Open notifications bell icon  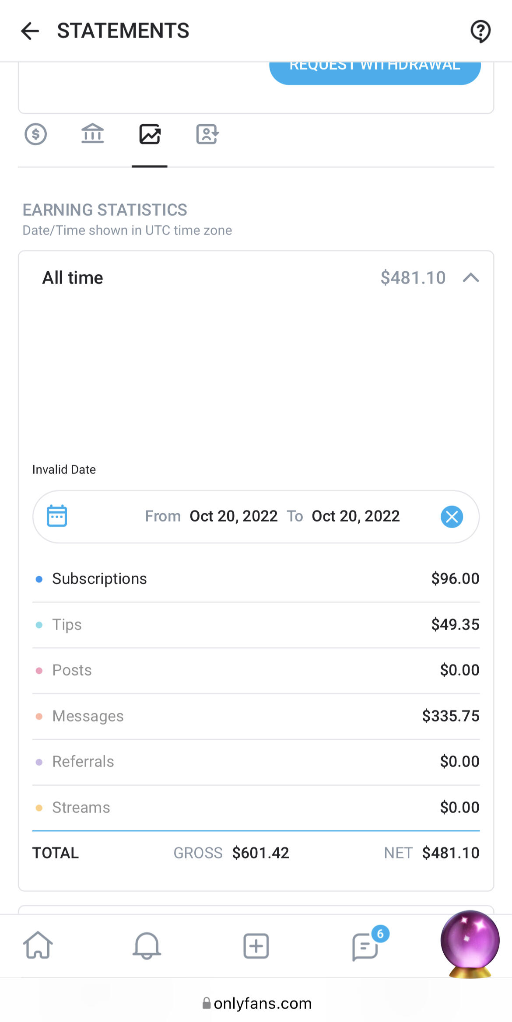tap(147, 946)
